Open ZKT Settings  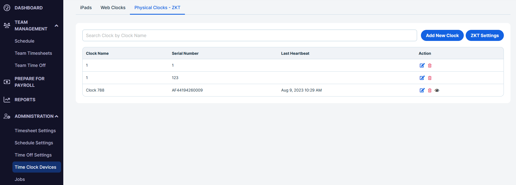[x=485, y=35]
